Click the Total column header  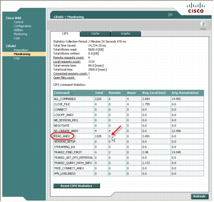99,93
